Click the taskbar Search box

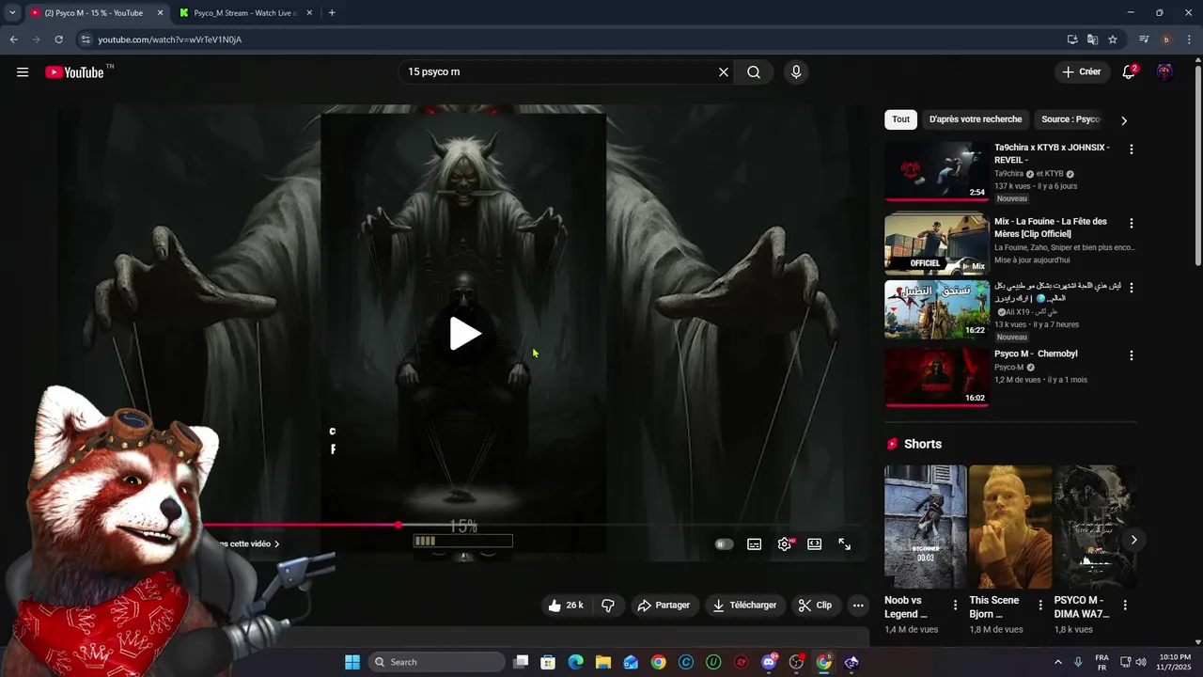point(437,662)
